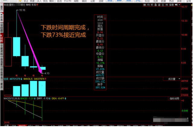Switch to 分时图 view

(x=2, y=28)
